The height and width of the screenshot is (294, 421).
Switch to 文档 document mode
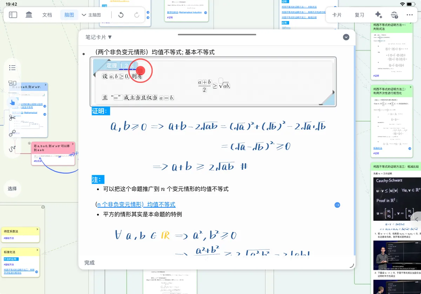coord(47,15)
